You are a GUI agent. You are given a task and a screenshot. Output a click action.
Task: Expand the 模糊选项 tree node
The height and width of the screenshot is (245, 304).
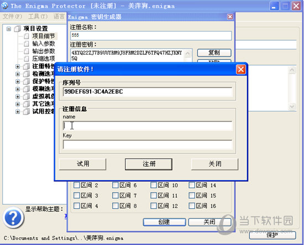click(18, 89)
